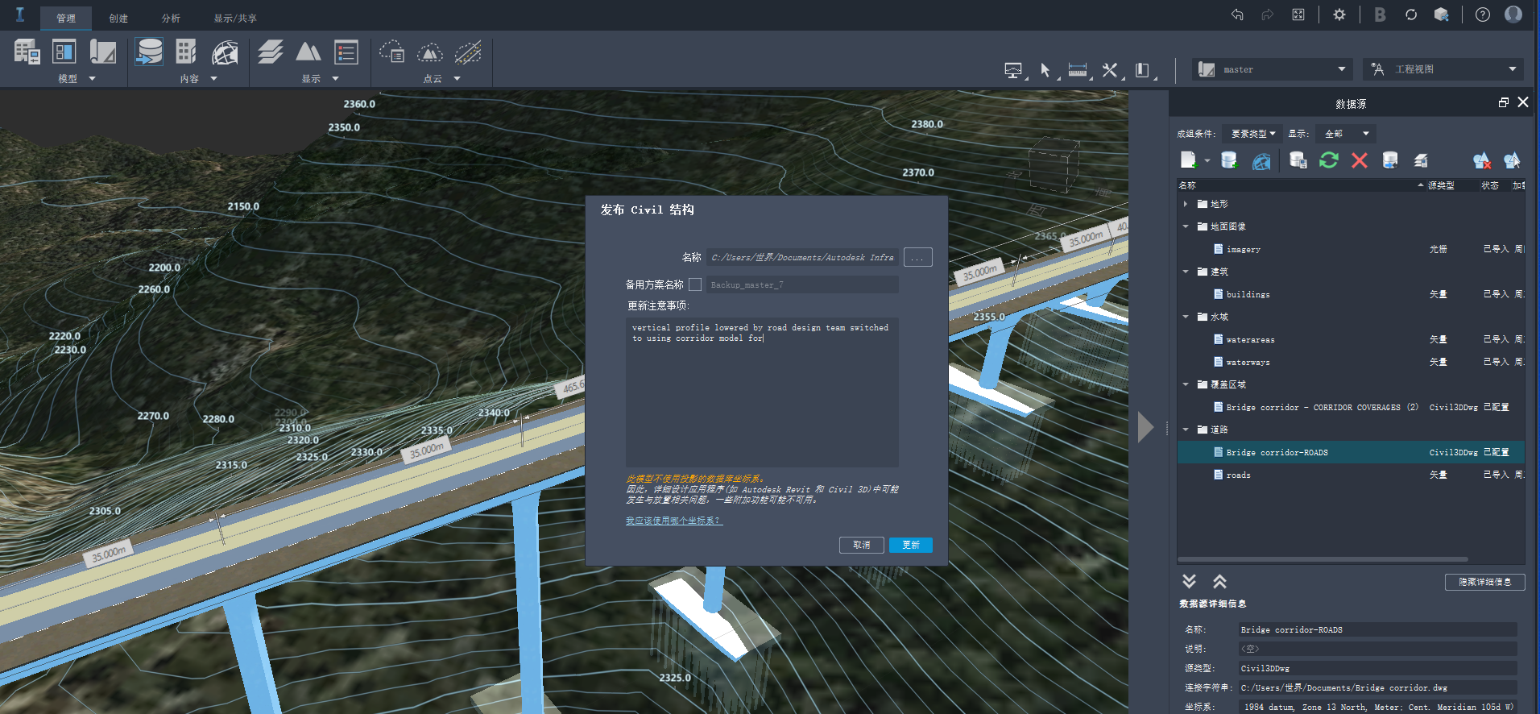Open the Model Explorer icon in the ribbon
The image size is (1540, 714).
pos(27,52)
